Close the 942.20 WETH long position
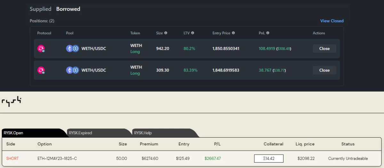Image resolution: width=384 pixels, height=168 pixels. click(x=324, y=49)
